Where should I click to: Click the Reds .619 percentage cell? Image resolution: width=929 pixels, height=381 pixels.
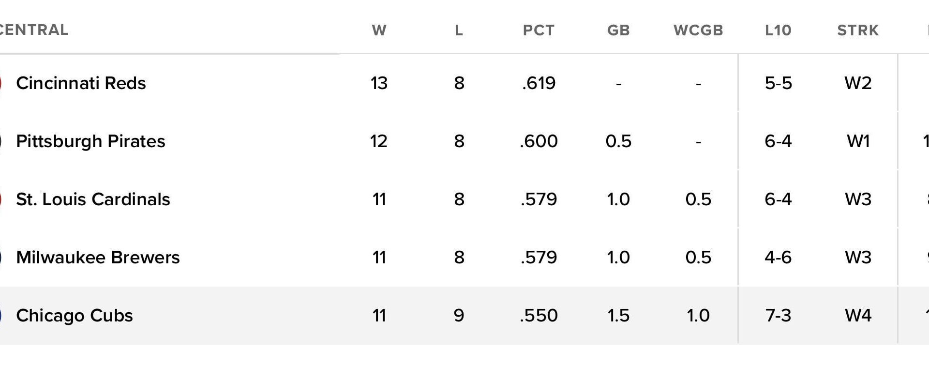[539, 83]
